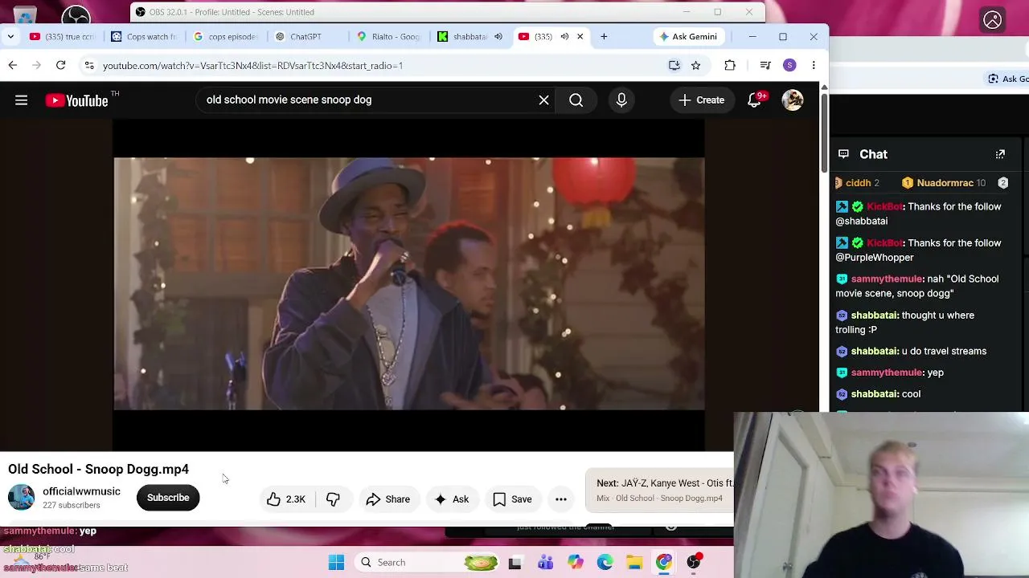Open the Chrome extensions puzzle icon
Screen dimensions: 1029x578
point(730,65)
